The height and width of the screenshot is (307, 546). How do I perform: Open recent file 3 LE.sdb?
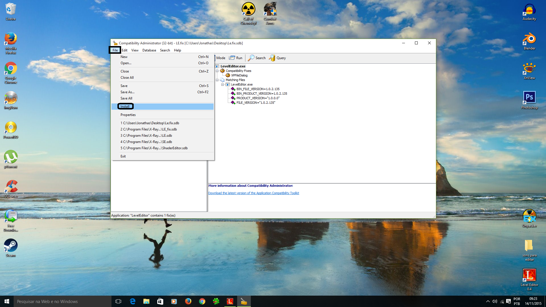[x=162, y=136]
